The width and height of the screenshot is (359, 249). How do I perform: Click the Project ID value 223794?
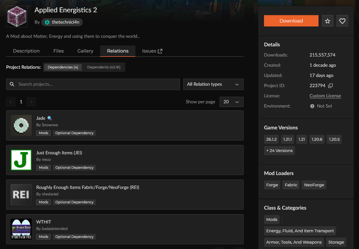(317, 86)
